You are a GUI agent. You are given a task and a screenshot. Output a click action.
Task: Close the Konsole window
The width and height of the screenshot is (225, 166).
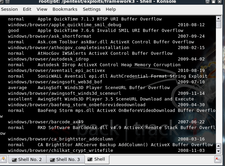[220, 2]
